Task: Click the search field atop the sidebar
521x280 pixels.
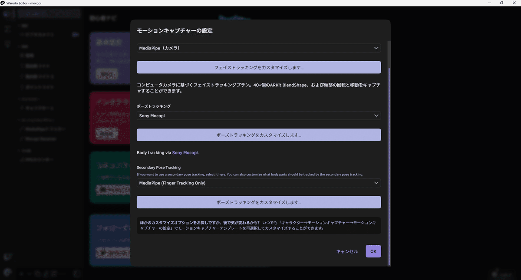Action: click(x=49, y=13)
